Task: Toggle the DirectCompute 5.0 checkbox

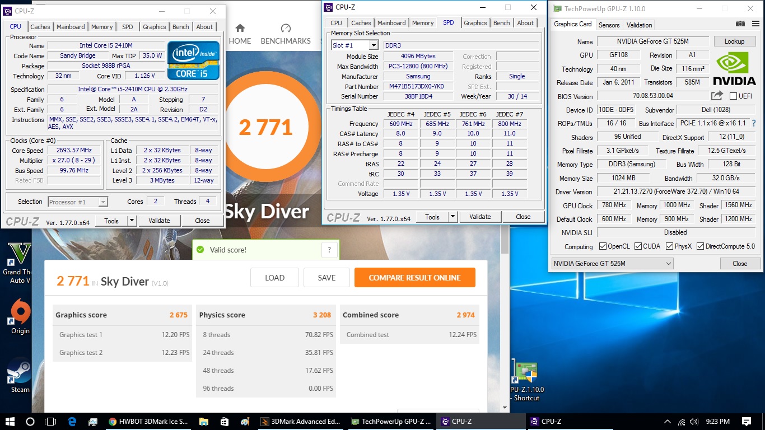Action: (x=700, y=246)
